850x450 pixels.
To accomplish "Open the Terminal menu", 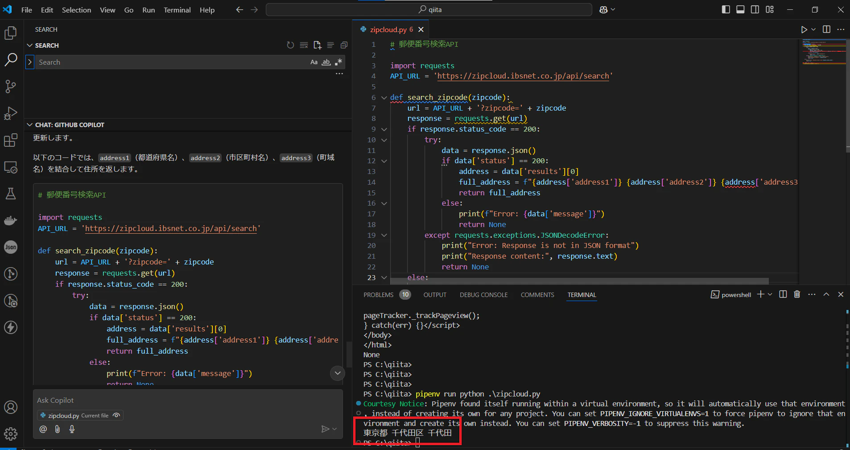I will [x=177, y=10].
